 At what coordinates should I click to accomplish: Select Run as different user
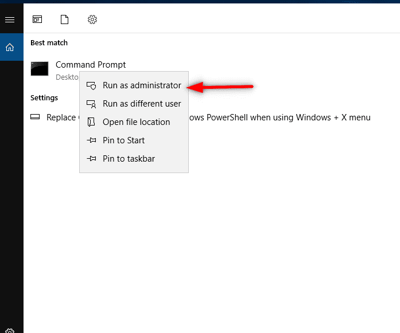141,104
